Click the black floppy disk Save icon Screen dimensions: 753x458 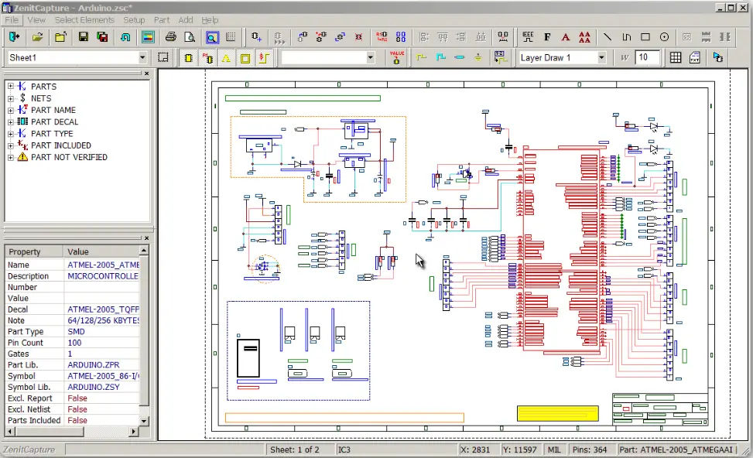(x=84, y=37)
